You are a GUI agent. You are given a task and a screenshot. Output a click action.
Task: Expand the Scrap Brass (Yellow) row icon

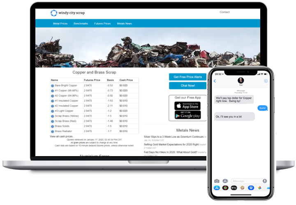(x=53, y=116)
